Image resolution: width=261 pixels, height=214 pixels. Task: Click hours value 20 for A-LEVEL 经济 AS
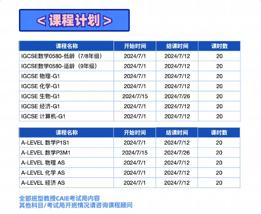219,183
